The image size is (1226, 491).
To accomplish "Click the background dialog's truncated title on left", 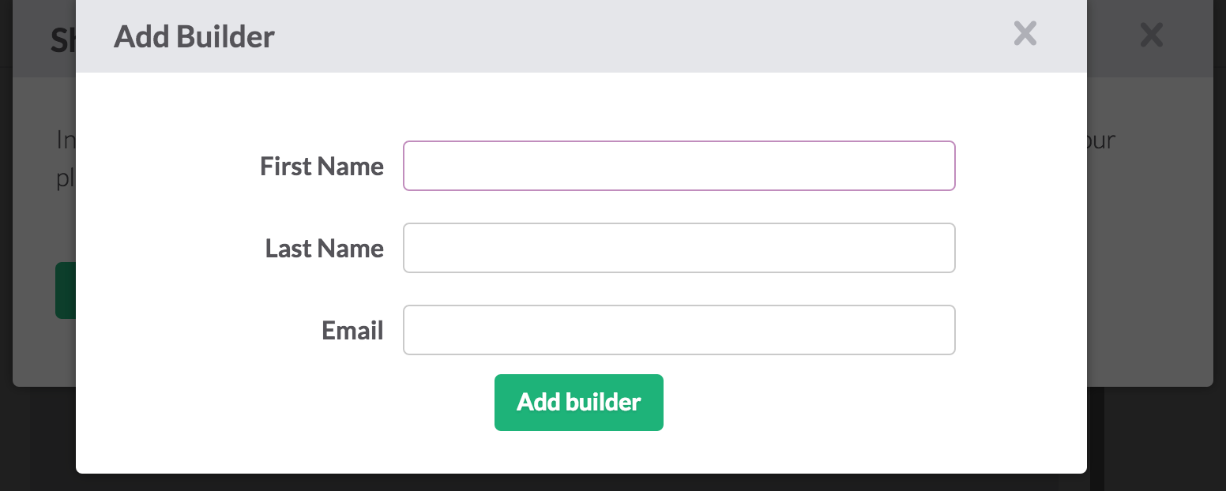I will coord(62,39).
